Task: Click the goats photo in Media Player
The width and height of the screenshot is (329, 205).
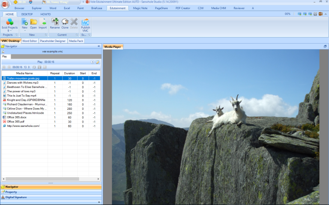Action: click(215, 127)
